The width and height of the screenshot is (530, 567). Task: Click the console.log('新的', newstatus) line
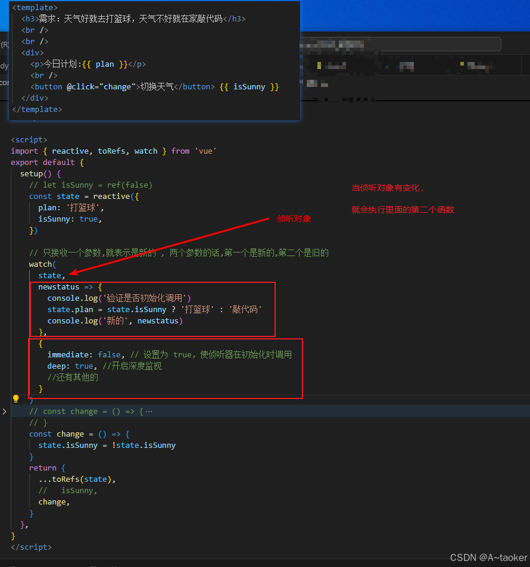pos(115,321)
